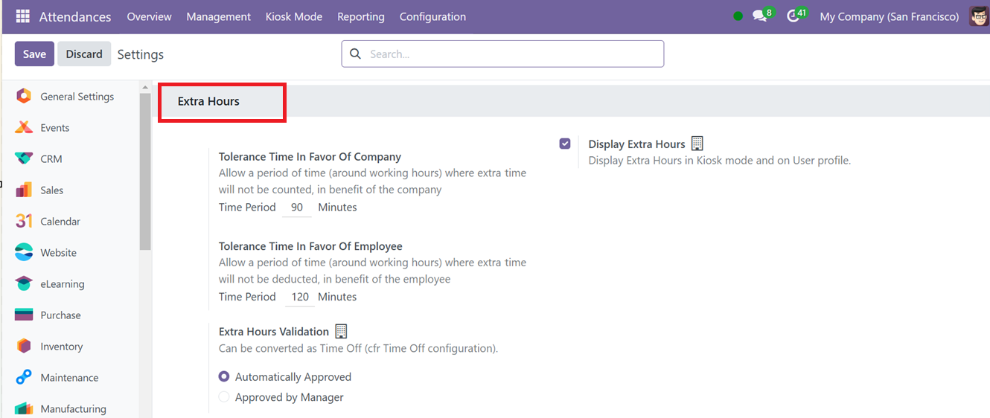The height and width of the screenshot is (418, 990).
Task: Click the Attendances app title
Action: click(75, 16)
